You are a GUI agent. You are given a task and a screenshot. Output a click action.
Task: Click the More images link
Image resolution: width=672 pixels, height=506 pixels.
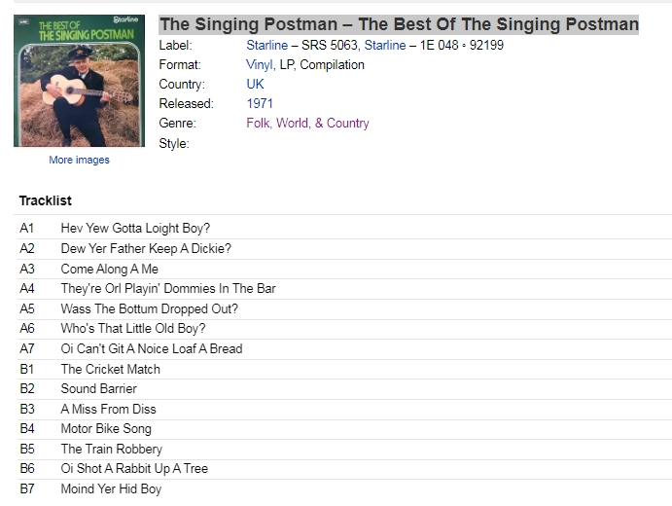(80, 160)
